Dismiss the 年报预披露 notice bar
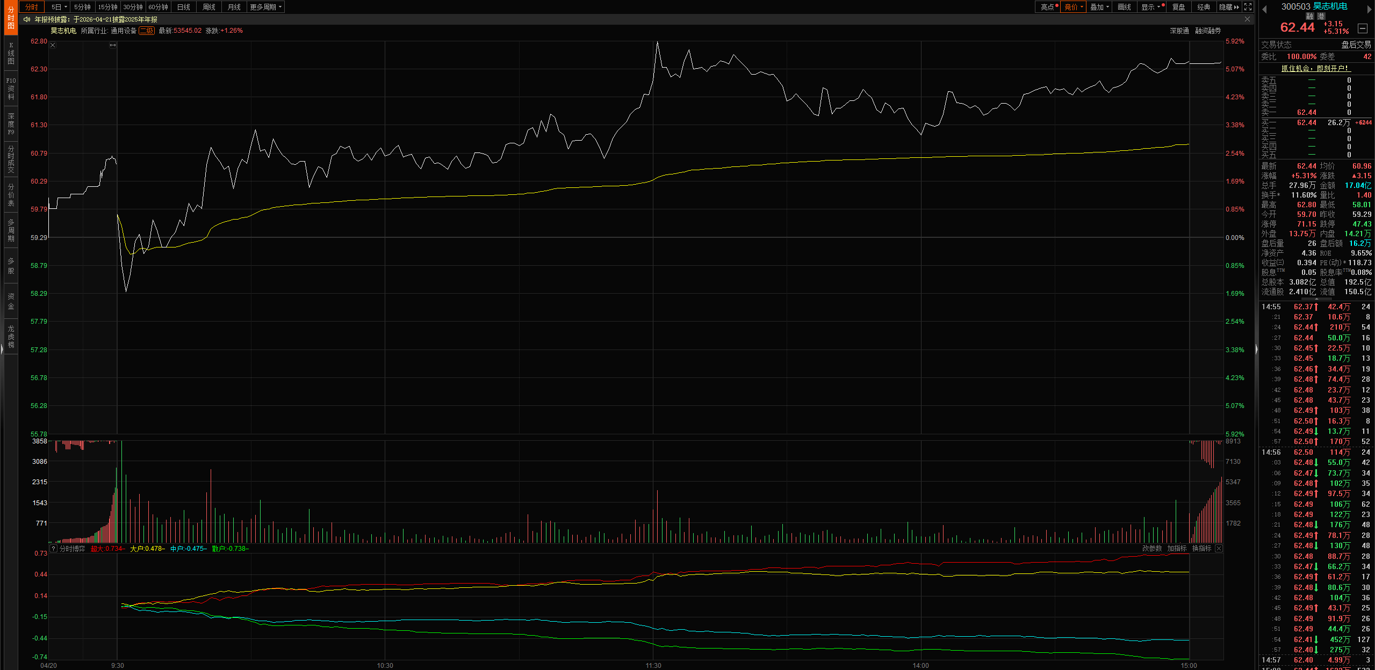This screenshot has width=1375, height=670. click(x=1248, y=19)
